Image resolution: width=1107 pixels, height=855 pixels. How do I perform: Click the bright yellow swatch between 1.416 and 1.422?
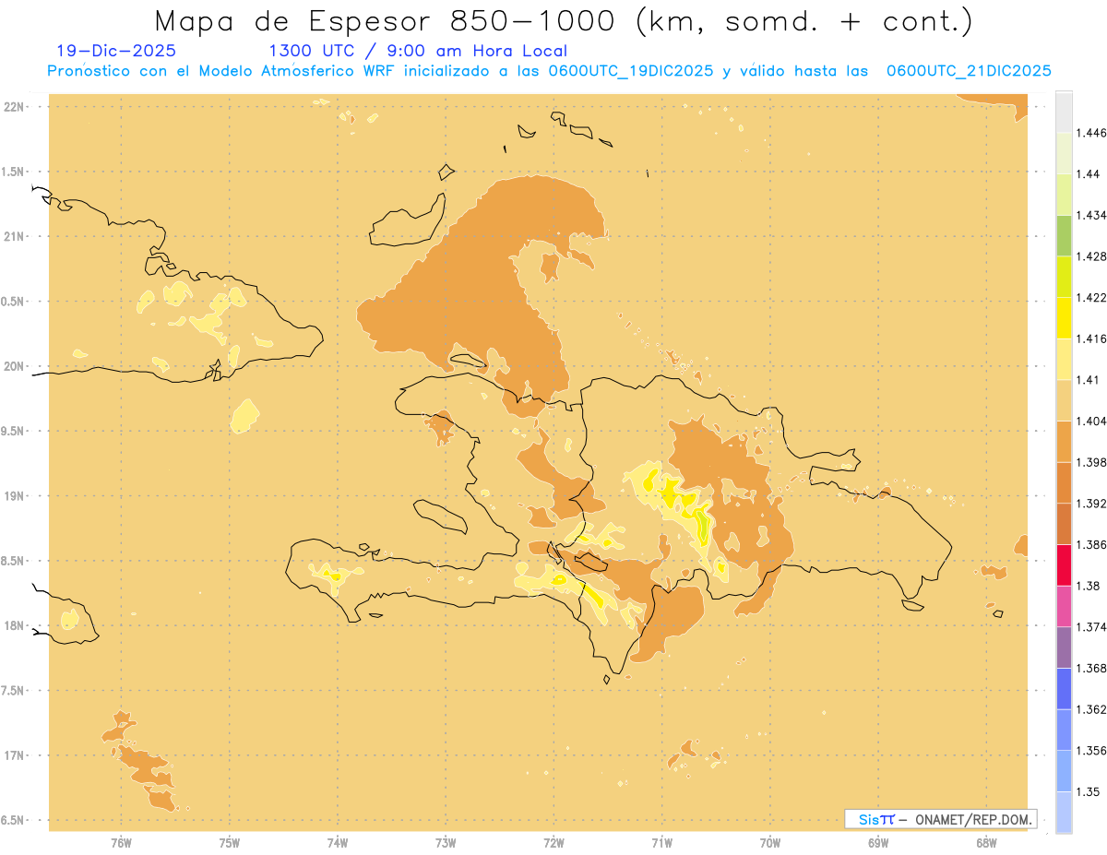click(x=1064, y=317)
